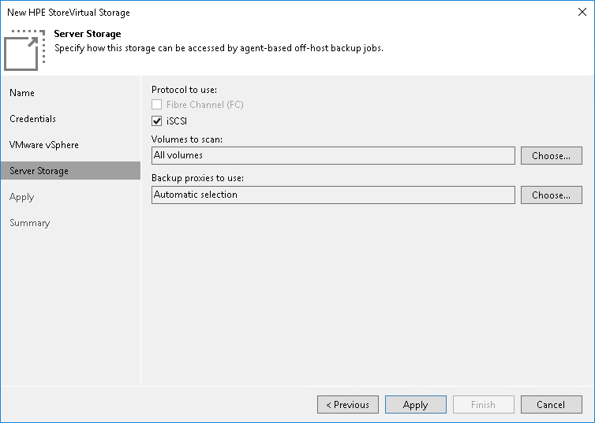Image resolution: width=595 pixels, height=423 pixels.
Task: Click the Finish button
Action: [483, 405]
